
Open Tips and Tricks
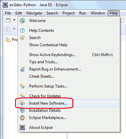tap(69, 62)
